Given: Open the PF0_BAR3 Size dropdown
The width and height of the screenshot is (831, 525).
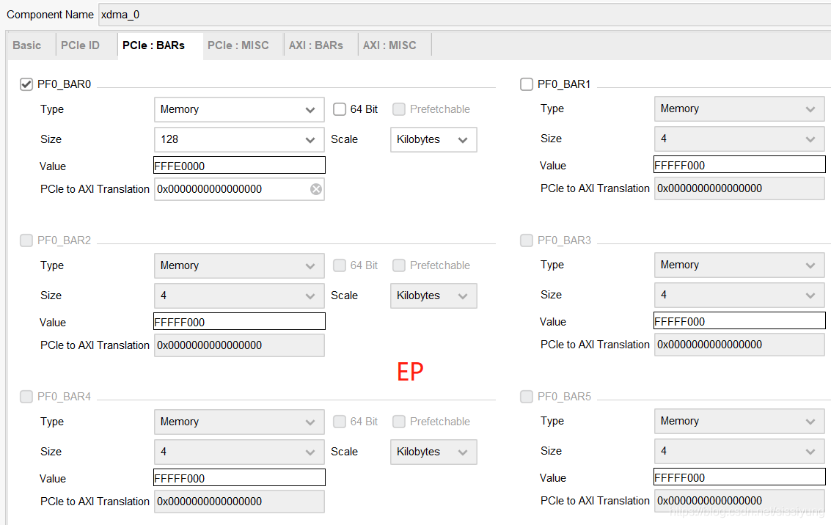Looking at the screenshot, I should click(739, 295).
